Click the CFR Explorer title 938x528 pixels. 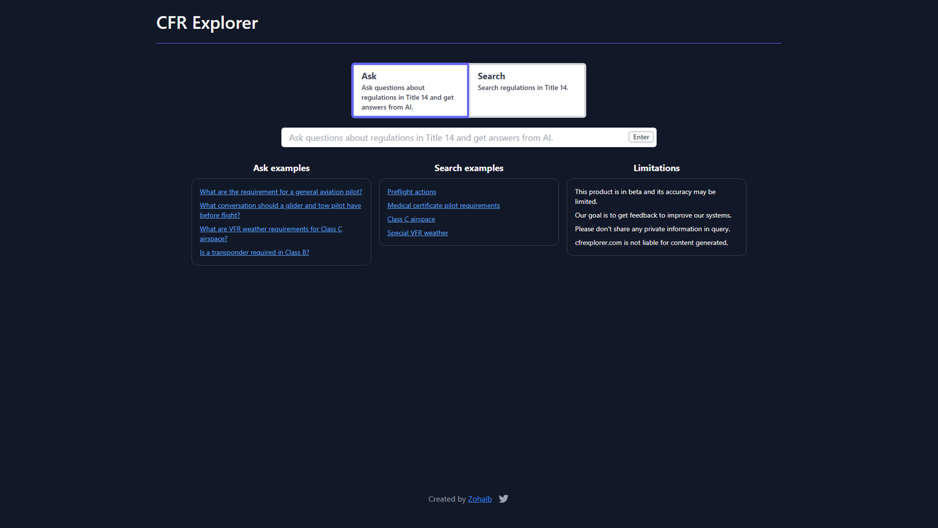click(x=207, y=23)
